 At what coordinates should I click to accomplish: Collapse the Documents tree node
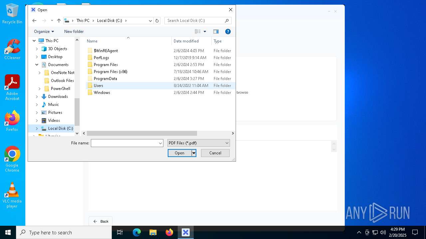pyautogui.click(x=37, y=65)
